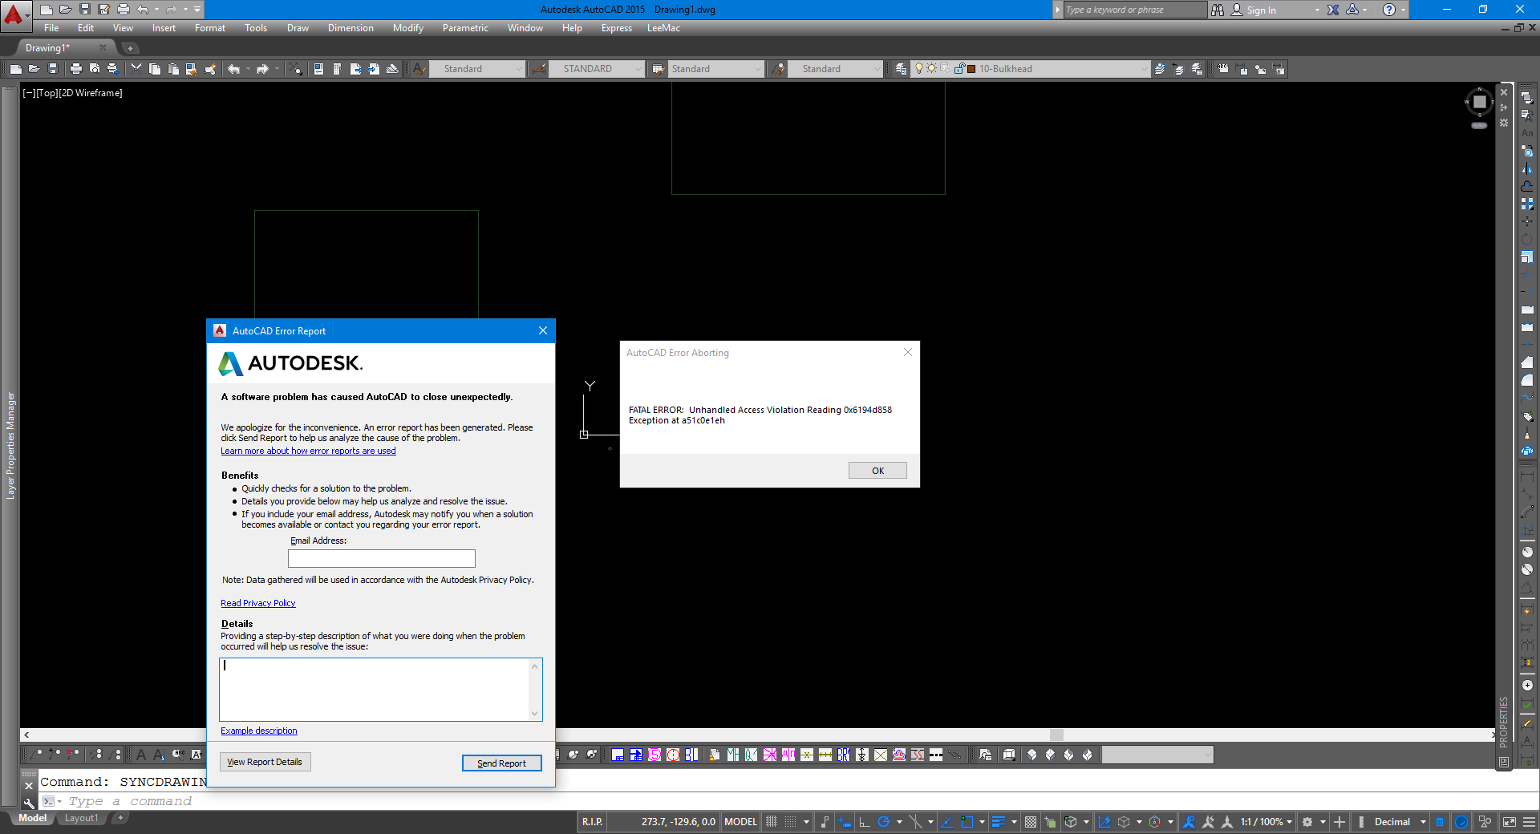1540x834 pixels.
Task: Click the New drawing icon in Standard toolbar
Action: coord(15,69)
